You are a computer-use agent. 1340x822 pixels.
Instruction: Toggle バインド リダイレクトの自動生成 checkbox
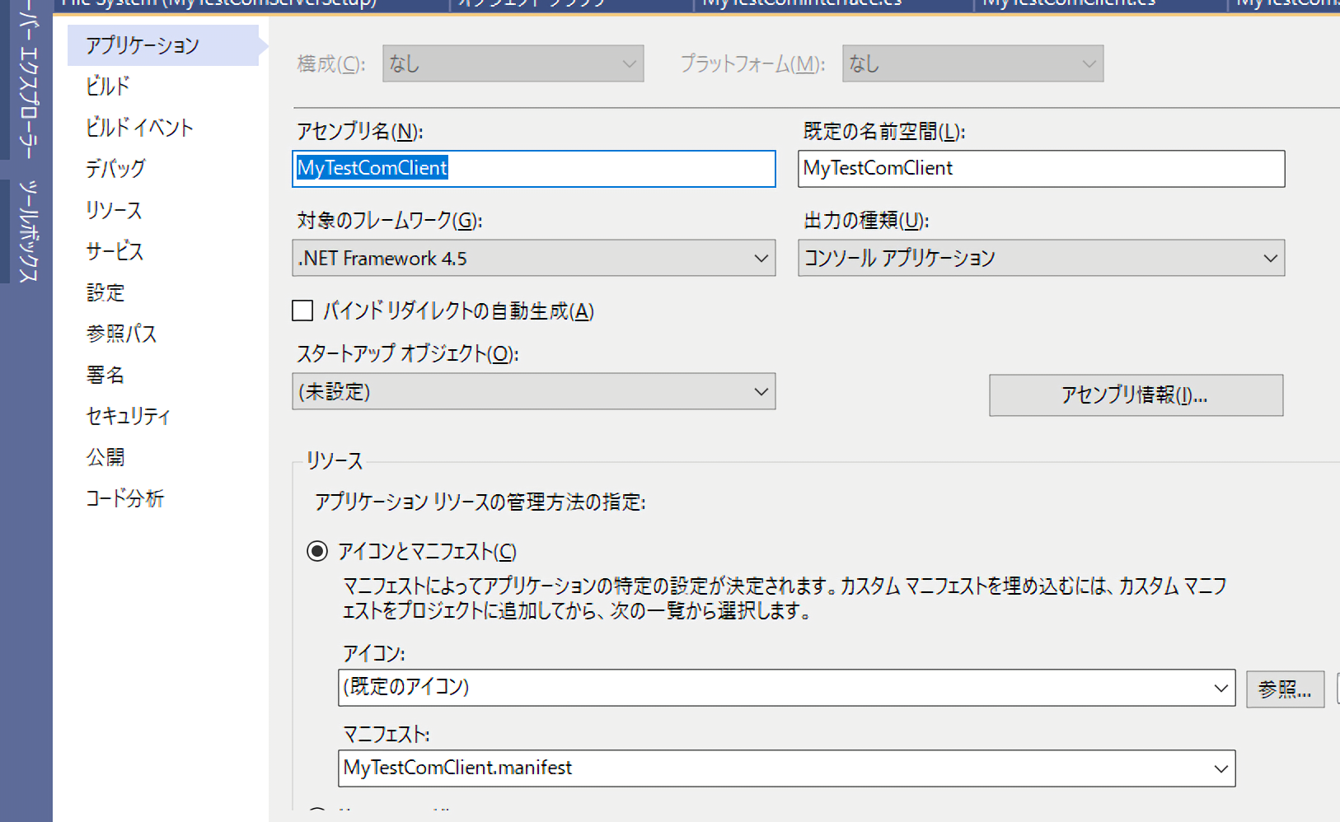pyautogui.click(x=303, y=311)
